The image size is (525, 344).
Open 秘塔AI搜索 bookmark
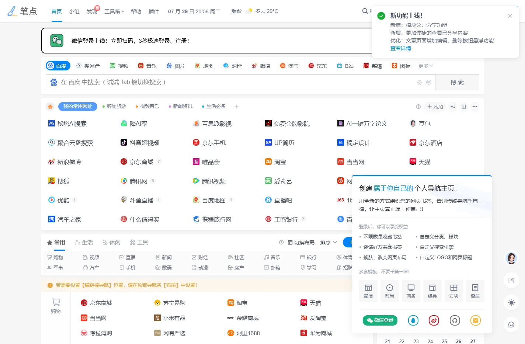coord(68,124)
